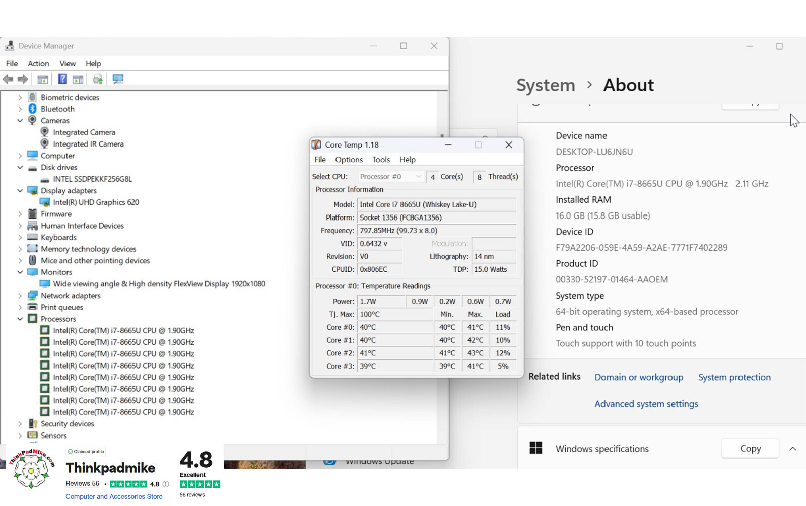
Task: Click the Thinkpadmike rose logo
Action: (31, 469)
